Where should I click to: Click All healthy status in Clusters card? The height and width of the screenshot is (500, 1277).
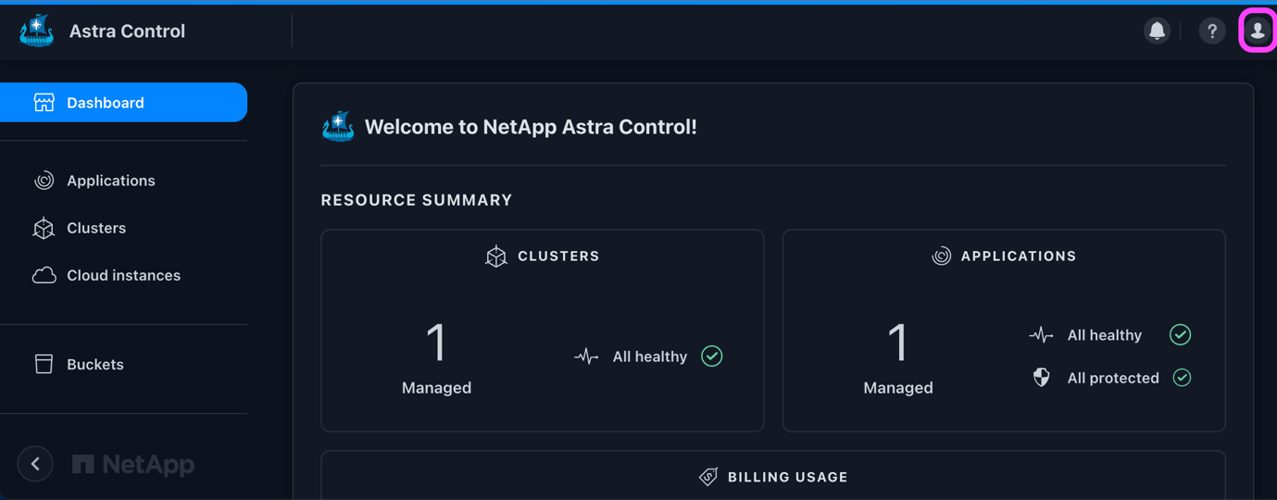pos(649,356)
